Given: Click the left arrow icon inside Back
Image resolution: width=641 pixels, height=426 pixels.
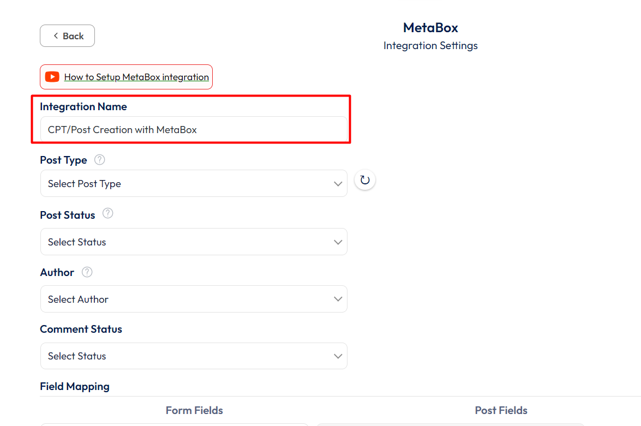Looking at the screenshot, I should [56, 36].
